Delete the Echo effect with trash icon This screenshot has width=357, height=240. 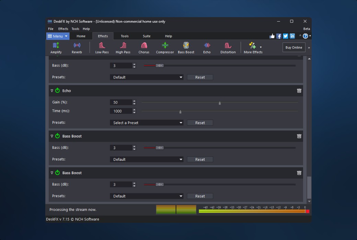[x=299, y=91]
